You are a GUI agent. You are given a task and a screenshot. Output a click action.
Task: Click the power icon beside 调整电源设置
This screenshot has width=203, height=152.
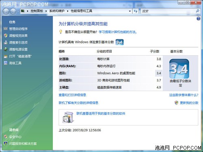pyautogui.click(x=6, y=49)
